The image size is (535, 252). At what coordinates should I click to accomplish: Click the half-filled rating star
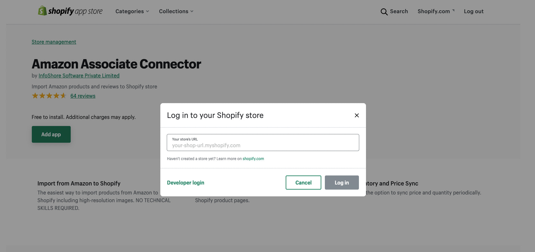click(63, 95)
